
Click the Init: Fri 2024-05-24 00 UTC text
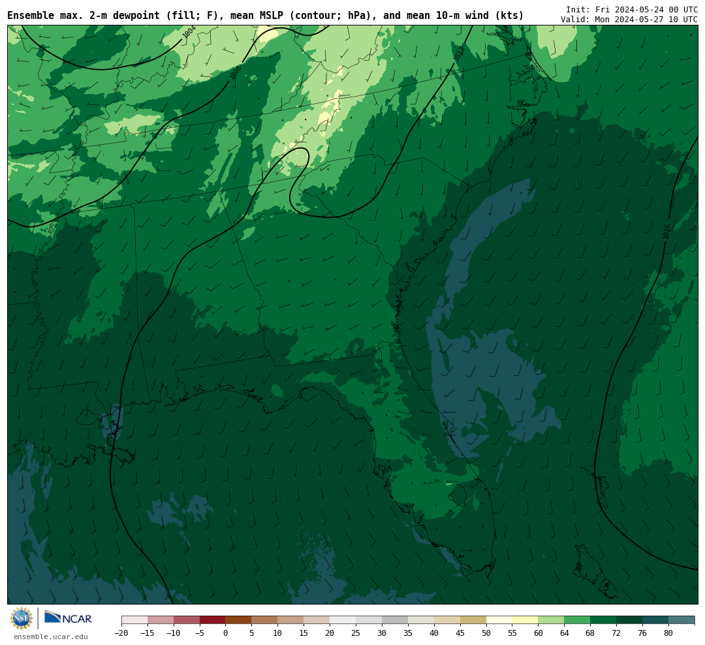point(632,9)
